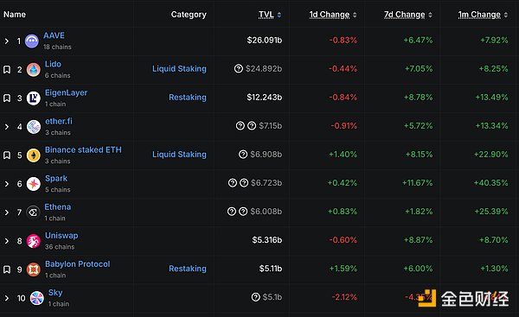Screen dimensions: 519x317
Task: Sort by 1m Change arrows
Action: tap(506, 15)
